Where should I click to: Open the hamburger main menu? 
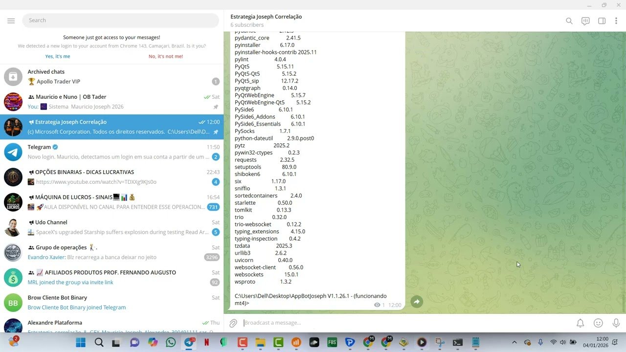(x=11, y=21)
